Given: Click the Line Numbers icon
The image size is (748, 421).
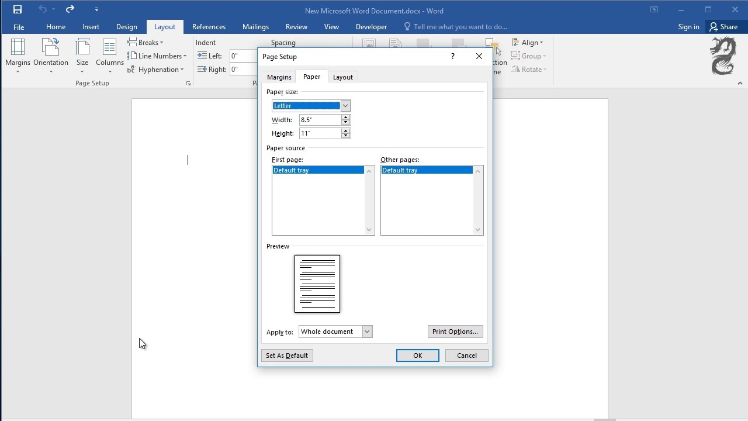Looking at the screenshot, I should pyautogui.click(x=158, y=56).
